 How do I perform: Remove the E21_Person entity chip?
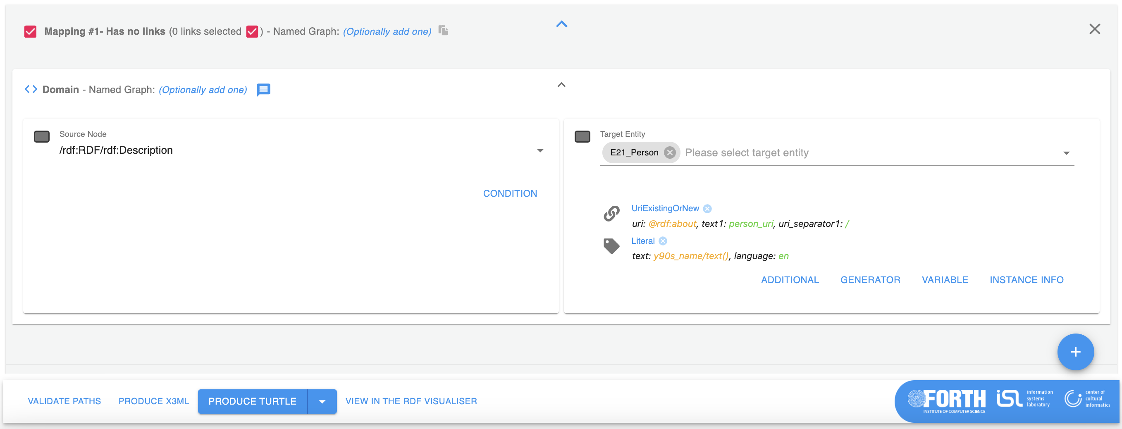point(669,153)
